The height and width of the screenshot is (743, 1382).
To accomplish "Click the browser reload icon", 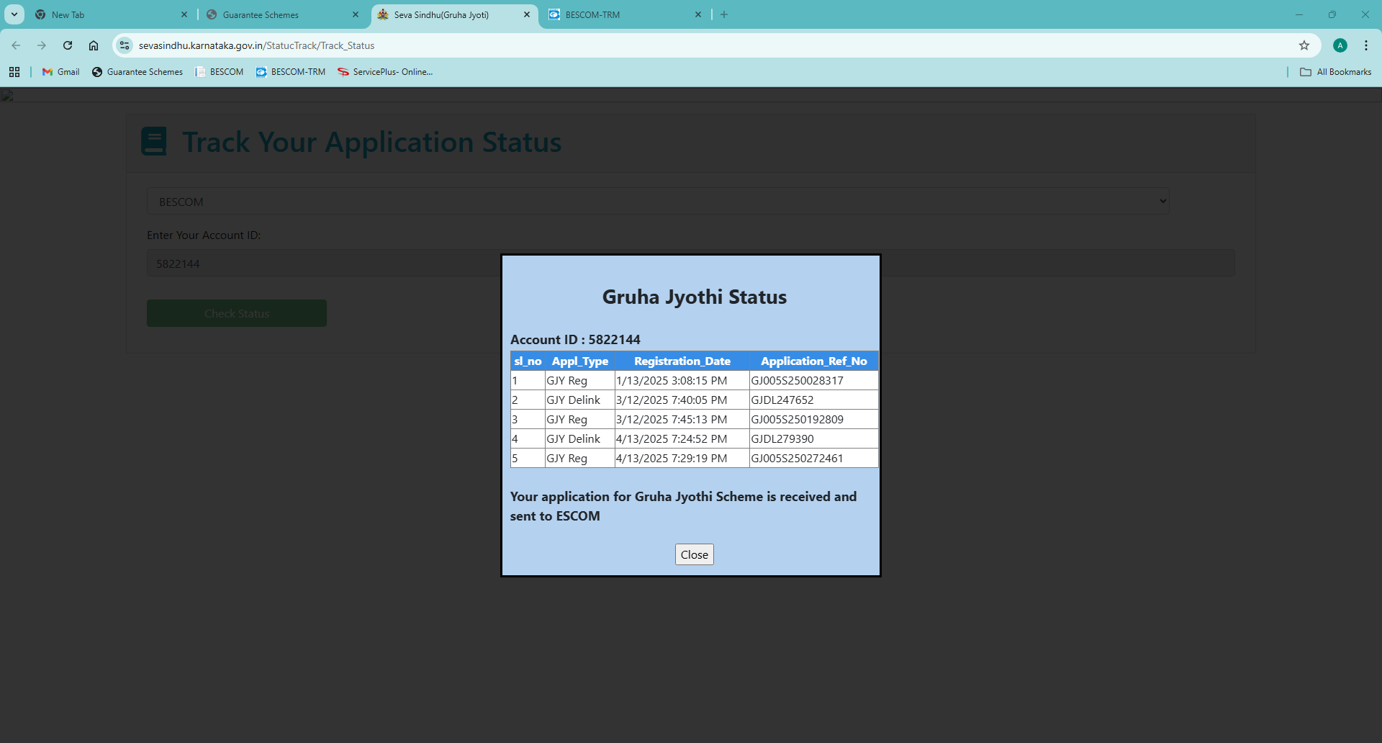I will pos(68,45).
